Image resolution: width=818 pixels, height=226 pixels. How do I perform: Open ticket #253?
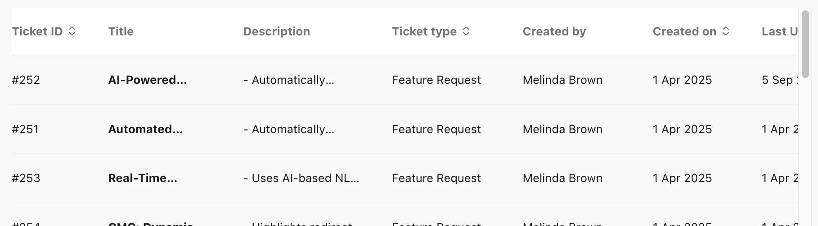(26, 178)
